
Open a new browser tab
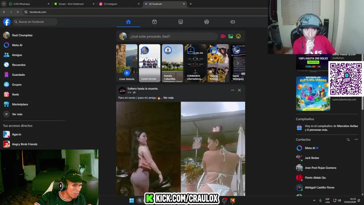(x=191, y=4)
